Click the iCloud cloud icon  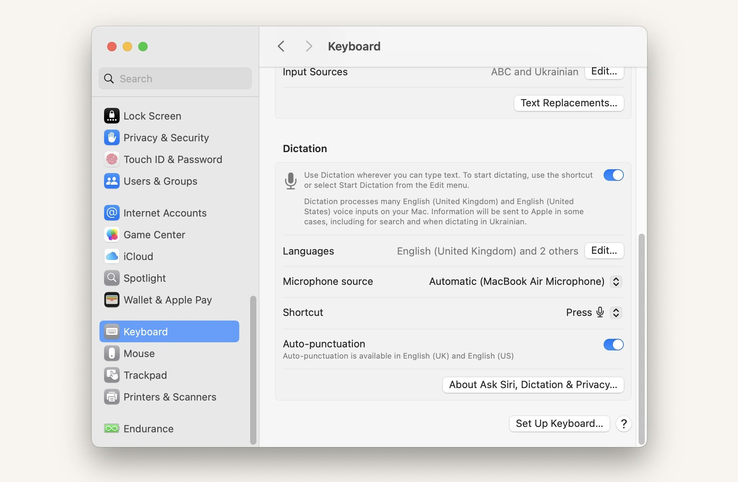[111, 257]
